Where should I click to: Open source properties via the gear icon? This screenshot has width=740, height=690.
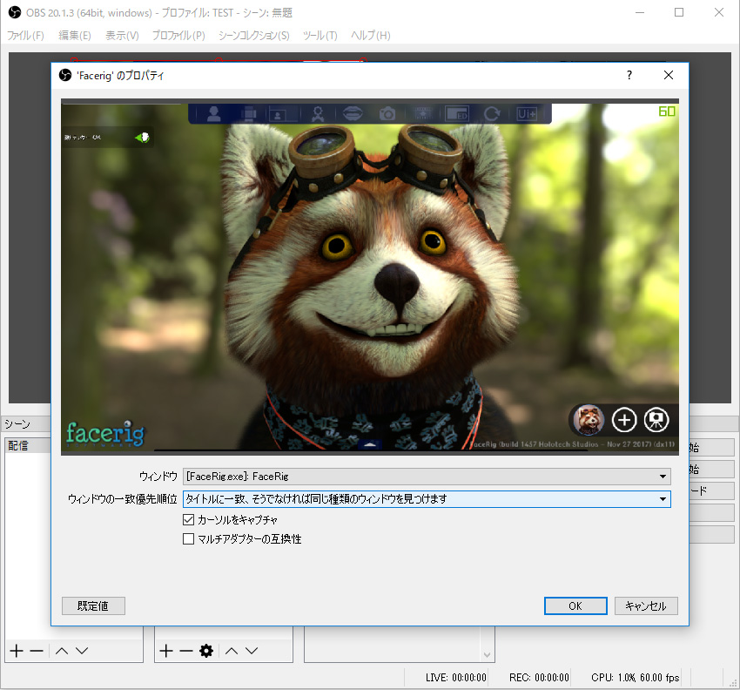[206, 651]
